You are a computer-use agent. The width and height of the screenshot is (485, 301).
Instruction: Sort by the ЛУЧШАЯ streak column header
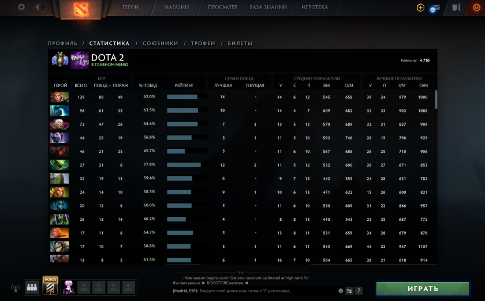(x=223, y=85)
